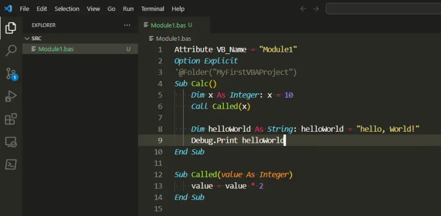Open the View menu
This screenshot has width=441, height=216.
(93, 9)
